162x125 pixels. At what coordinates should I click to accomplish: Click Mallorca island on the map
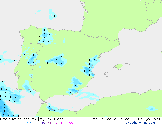point(118,67)
